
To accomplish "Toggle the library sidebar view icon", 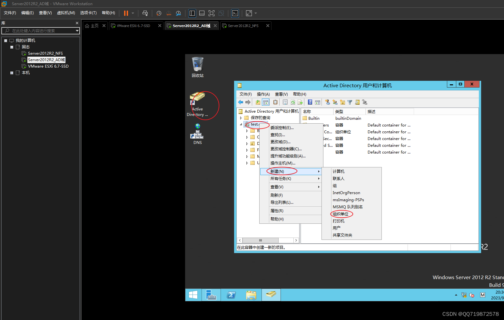I will click(192, 13).
